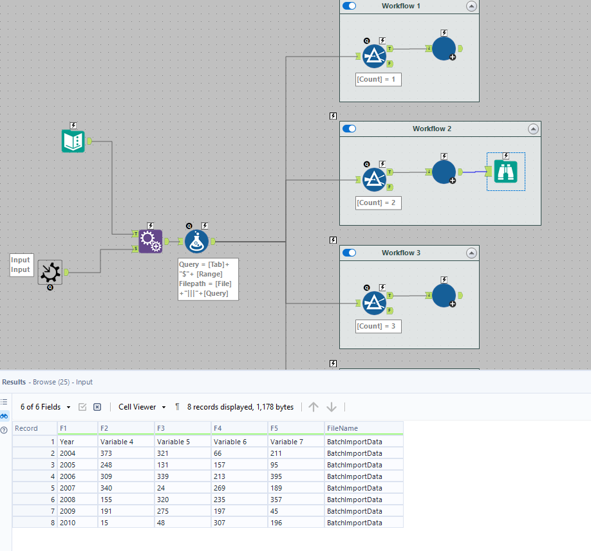Click the lightning badge above the Directory tool

[x=73, y=125]
